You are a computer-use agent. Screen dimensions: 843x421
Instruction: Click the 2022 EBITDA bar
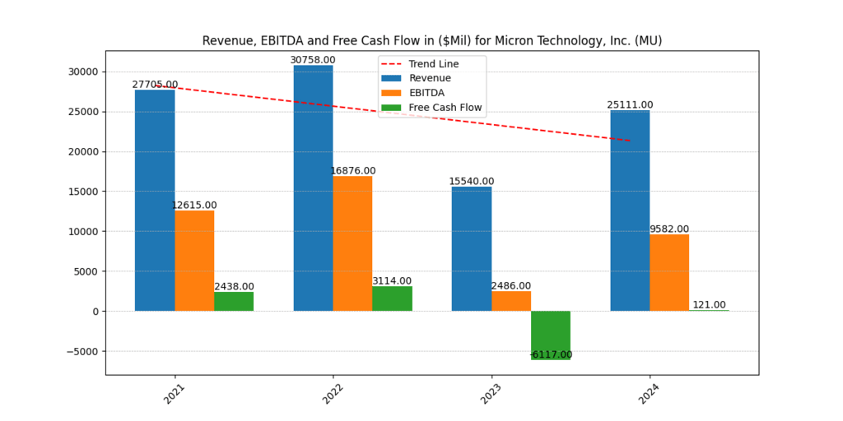click(x=352, y=243)
